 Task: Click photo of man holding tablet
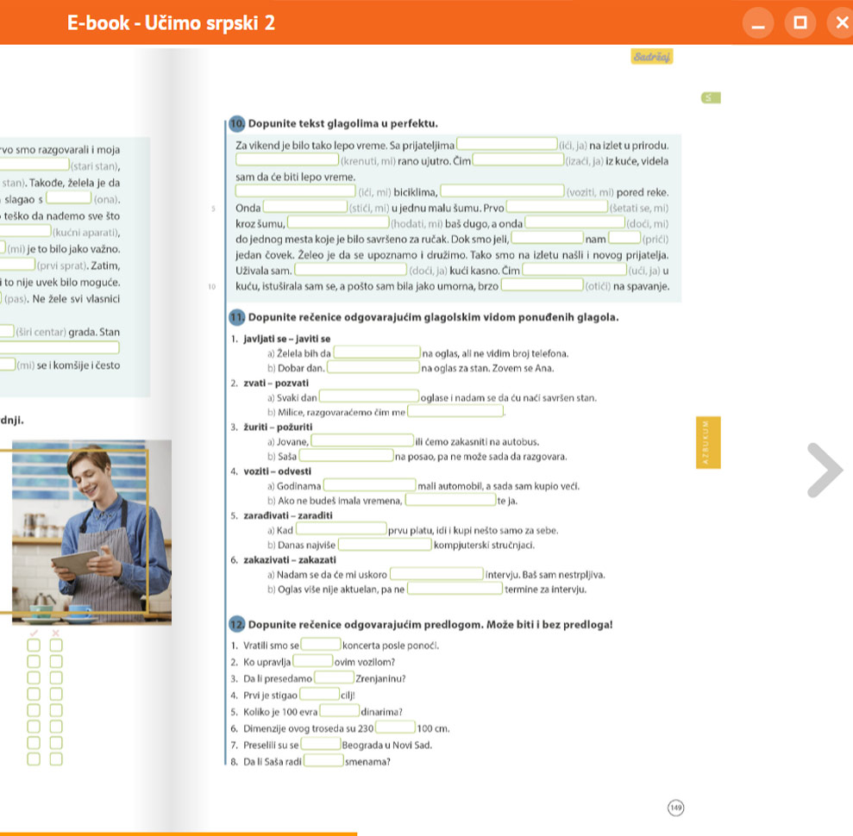85,533
